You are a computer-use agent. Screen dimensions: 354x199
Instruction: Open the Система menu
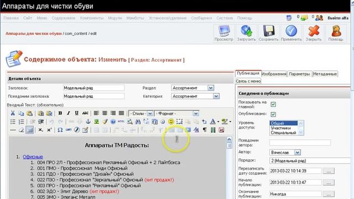225,18
